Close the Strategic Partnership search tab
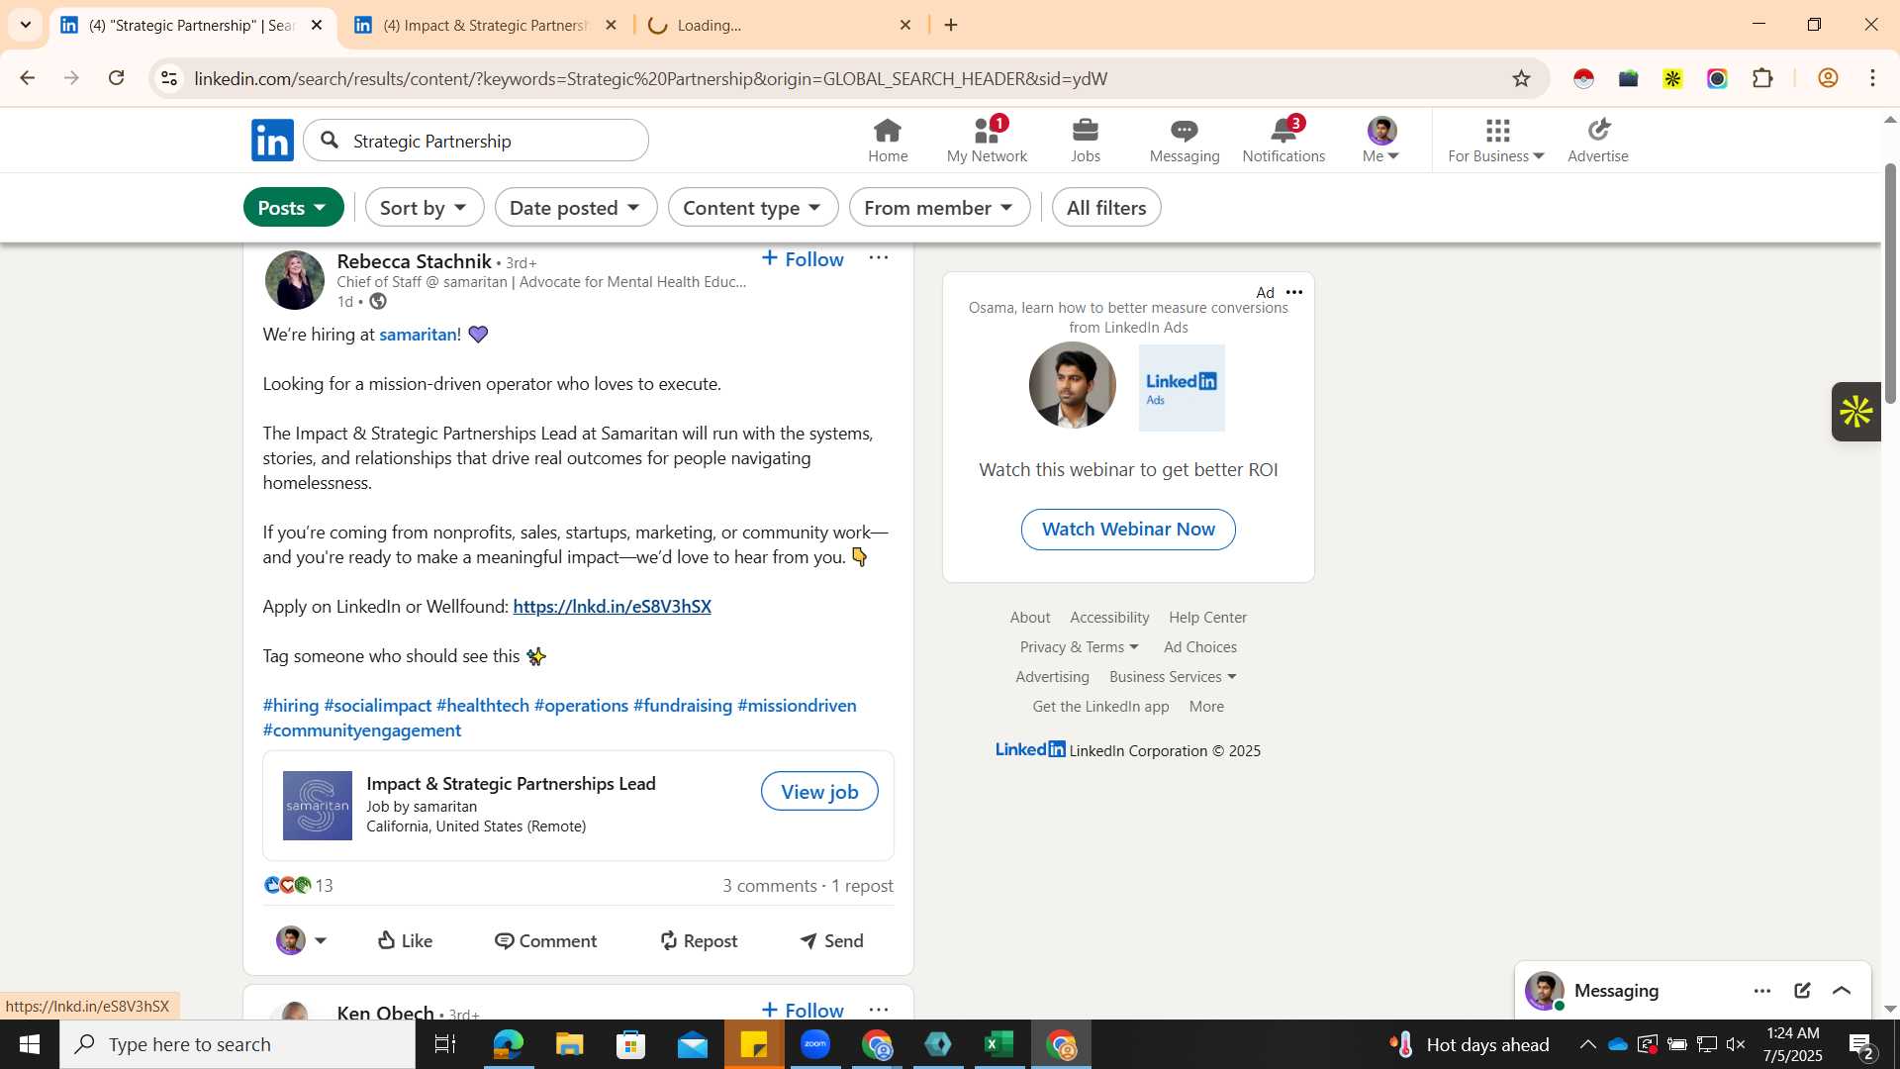This screenshot has width=1900, height=1069. [x=317, y=26]
